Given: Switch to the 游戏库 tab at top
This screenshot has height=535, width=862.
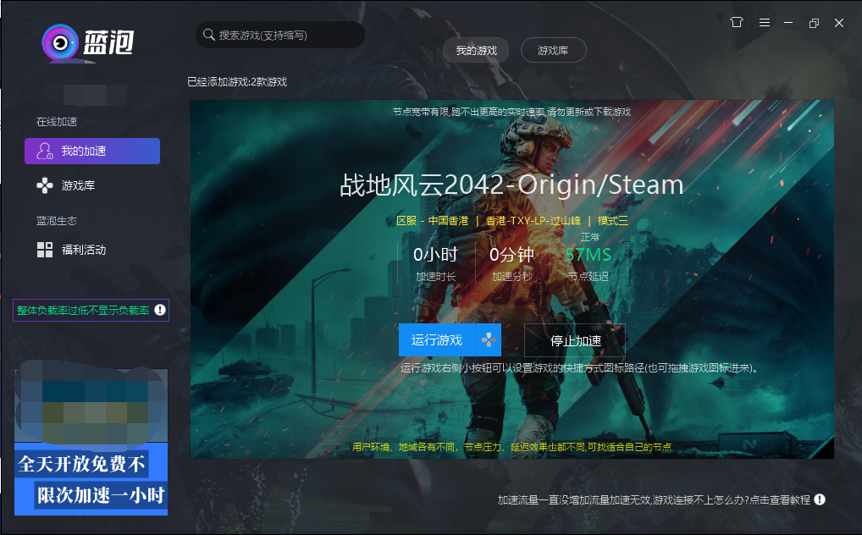Looking at the screenshot, I should coord(553,51).
